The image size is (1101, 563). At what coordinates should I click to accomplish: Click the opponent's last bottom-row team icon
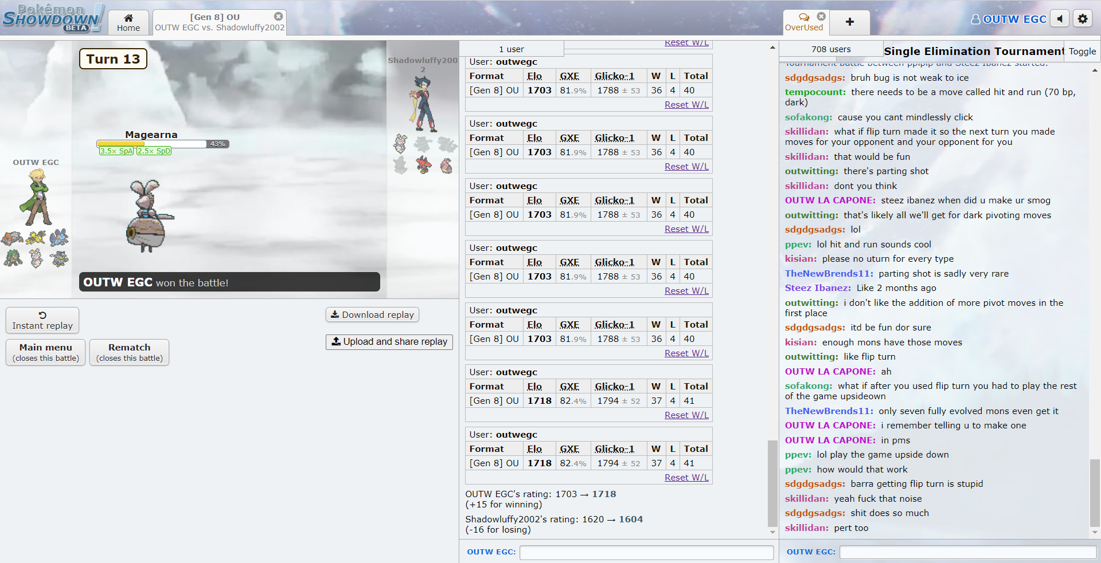point(447,165)
